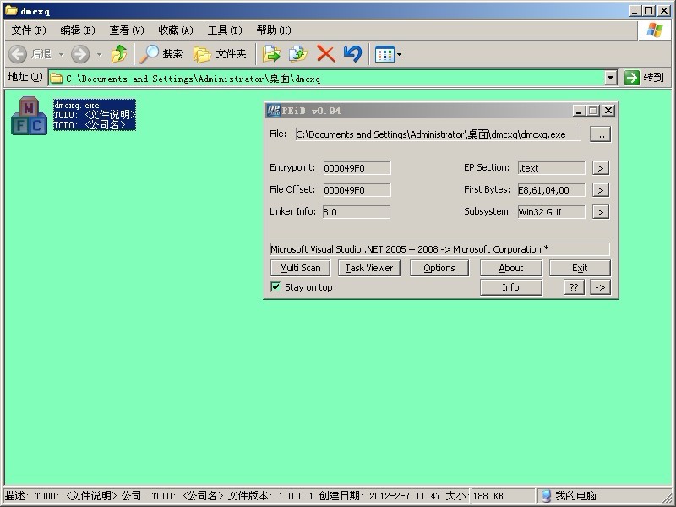Undo last action with blue arrow icon
The width and height of the screenshot is (676, 507).
click(x=352, y=54)
